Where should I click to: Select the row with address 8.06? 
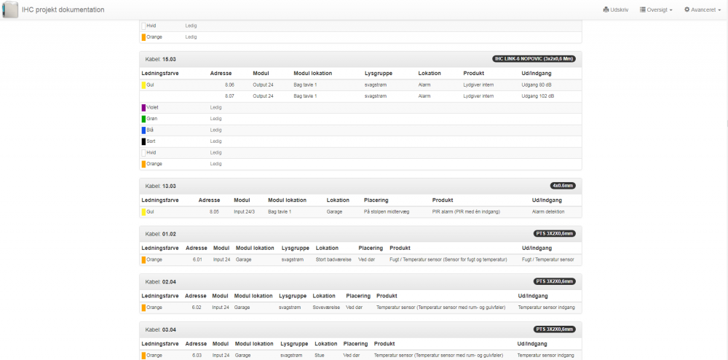[x=360, y=85]
